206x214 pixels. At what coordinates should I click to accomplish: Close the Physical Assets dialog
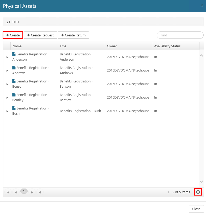pyautogui.click(x=196, y=209)
